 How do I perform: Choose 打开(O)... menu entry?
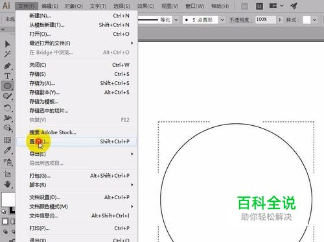(x=76, y=34)
